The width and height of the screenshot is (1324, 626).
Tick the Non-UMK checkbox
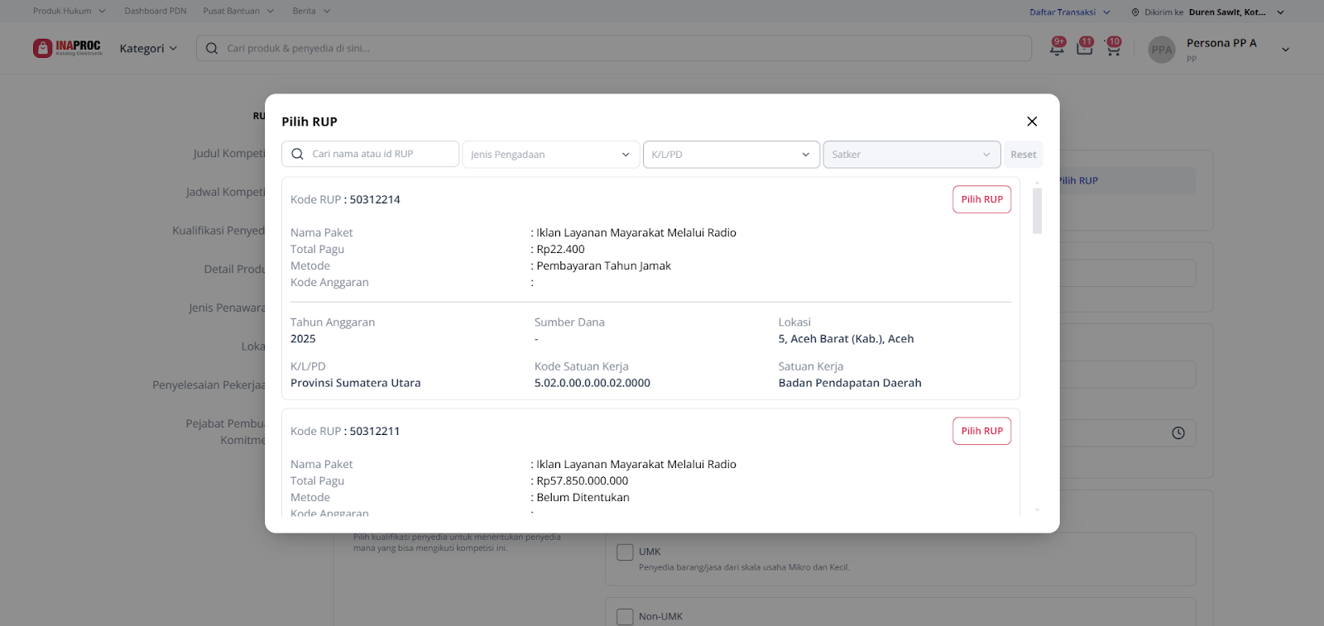pyautogui.click(x=626, y=616)
